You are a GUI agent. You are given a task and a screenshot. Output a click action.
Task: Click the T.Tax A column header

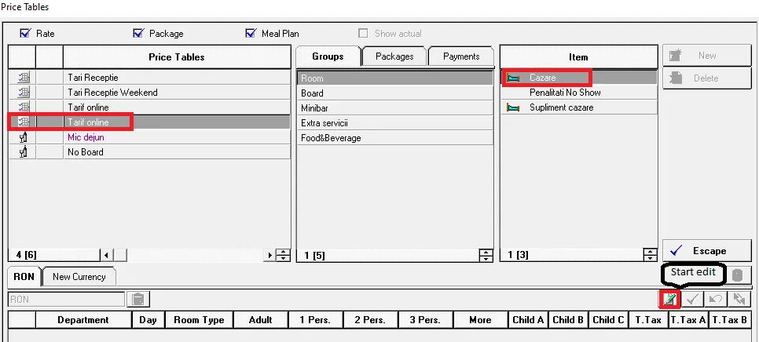(x=687, y=320)
